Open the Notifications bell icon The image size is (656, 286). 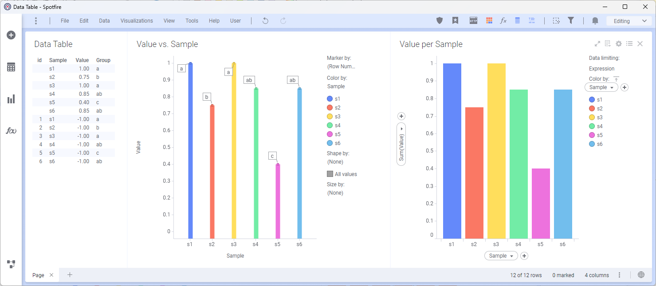pos(595,21)
